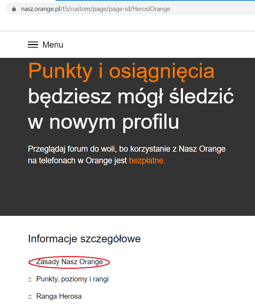Open the Ranga Herosa link
Image resolution: width=255 pixels, height=304 pixels.
[x=59, y=296]
